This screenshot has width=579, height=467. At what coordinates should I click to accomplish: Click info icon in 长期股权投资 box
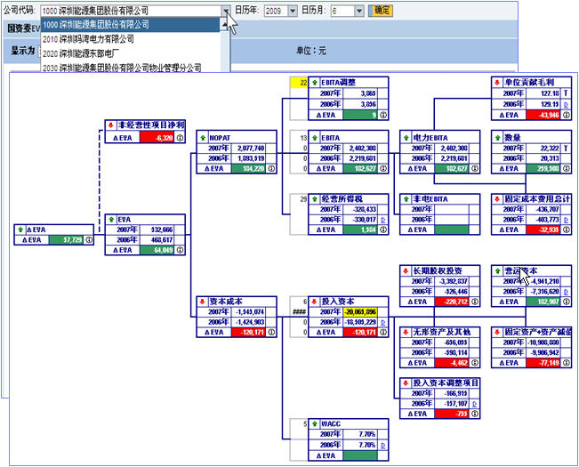tap(475, 302)
